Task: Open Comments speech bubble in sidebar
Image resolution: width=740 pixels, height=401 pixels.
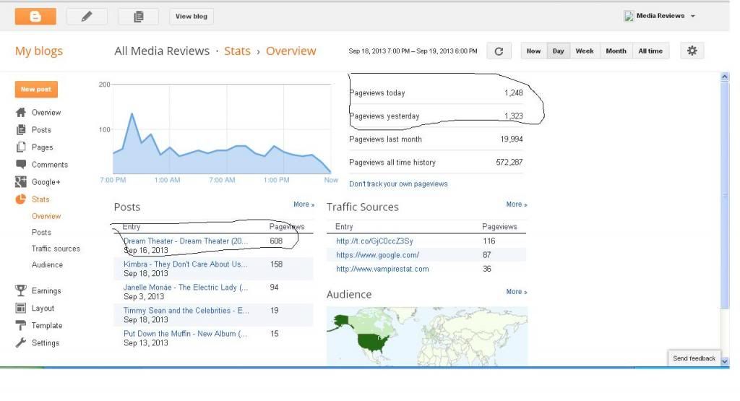Action: coord(21,164)
